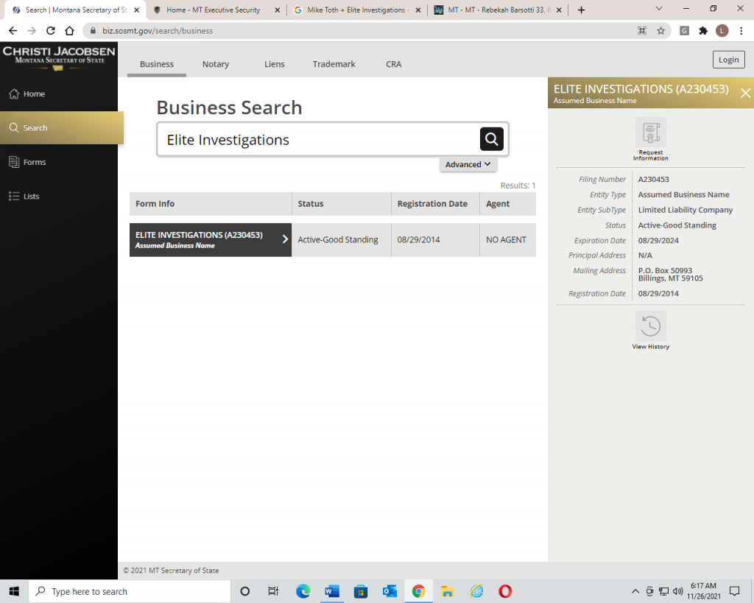Image resolution: width=754 pixels, height=603 pixels.
Task: Expand the Advanced search options
Action: 468,165
